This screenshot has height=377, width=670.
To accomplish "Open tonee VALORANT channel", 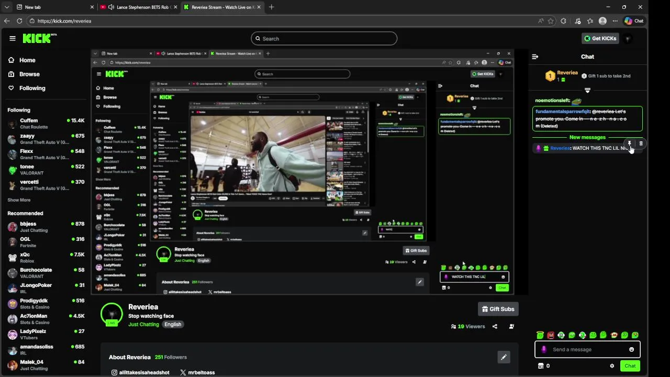I will 46,170.
